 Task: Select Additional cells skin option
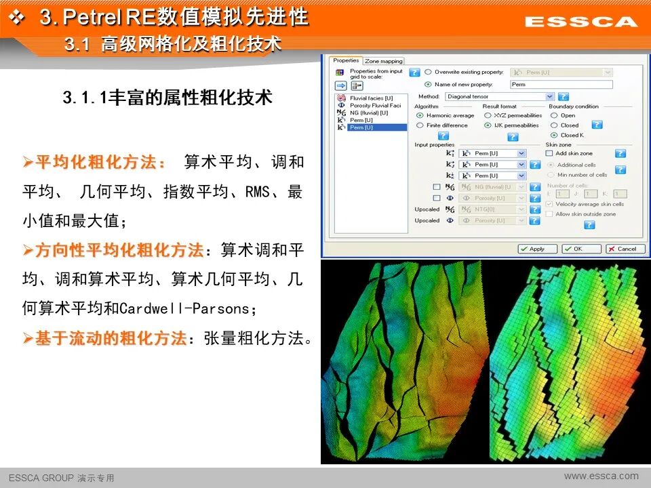pos(551,165)
